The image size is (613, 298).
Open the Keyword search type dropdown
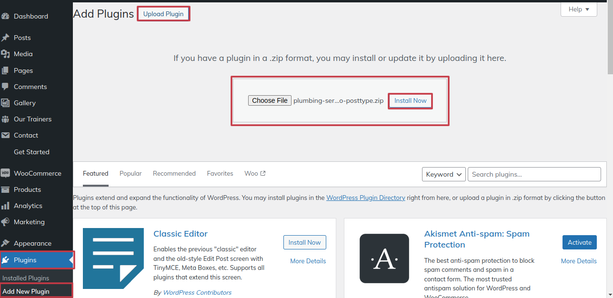click(444, 174)
